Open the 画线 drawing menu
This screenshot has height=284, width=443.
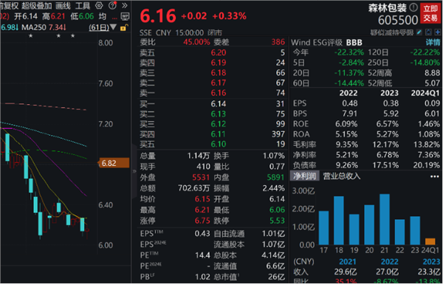click(63, 5)
